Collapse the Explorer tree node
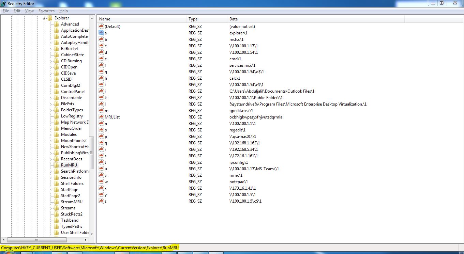 (44, 18)
